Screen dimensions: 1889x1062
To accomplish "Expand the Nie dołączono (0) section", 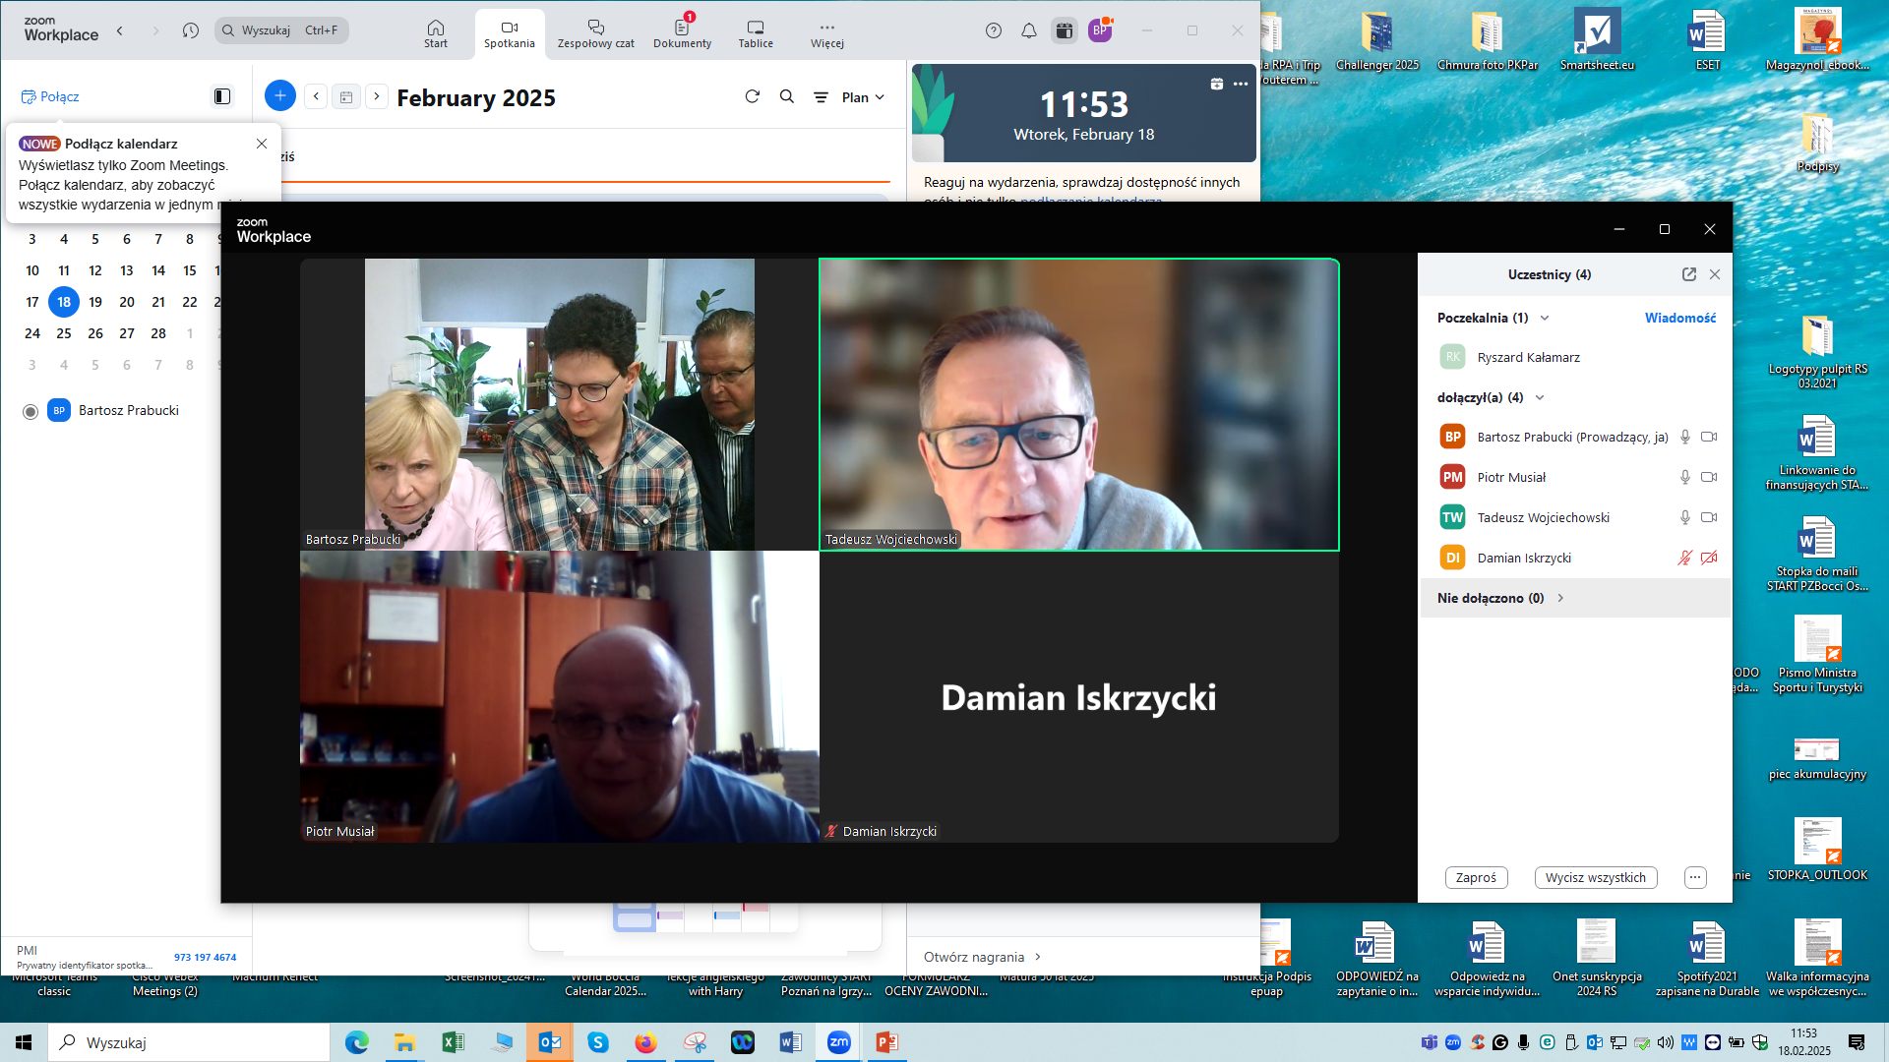I will (x=1560, y=598).
